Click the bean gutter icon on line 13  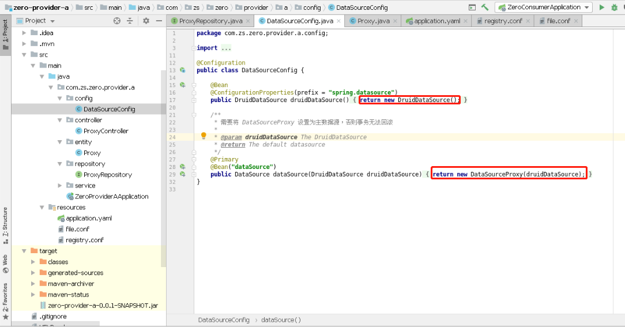coord(183,70)
